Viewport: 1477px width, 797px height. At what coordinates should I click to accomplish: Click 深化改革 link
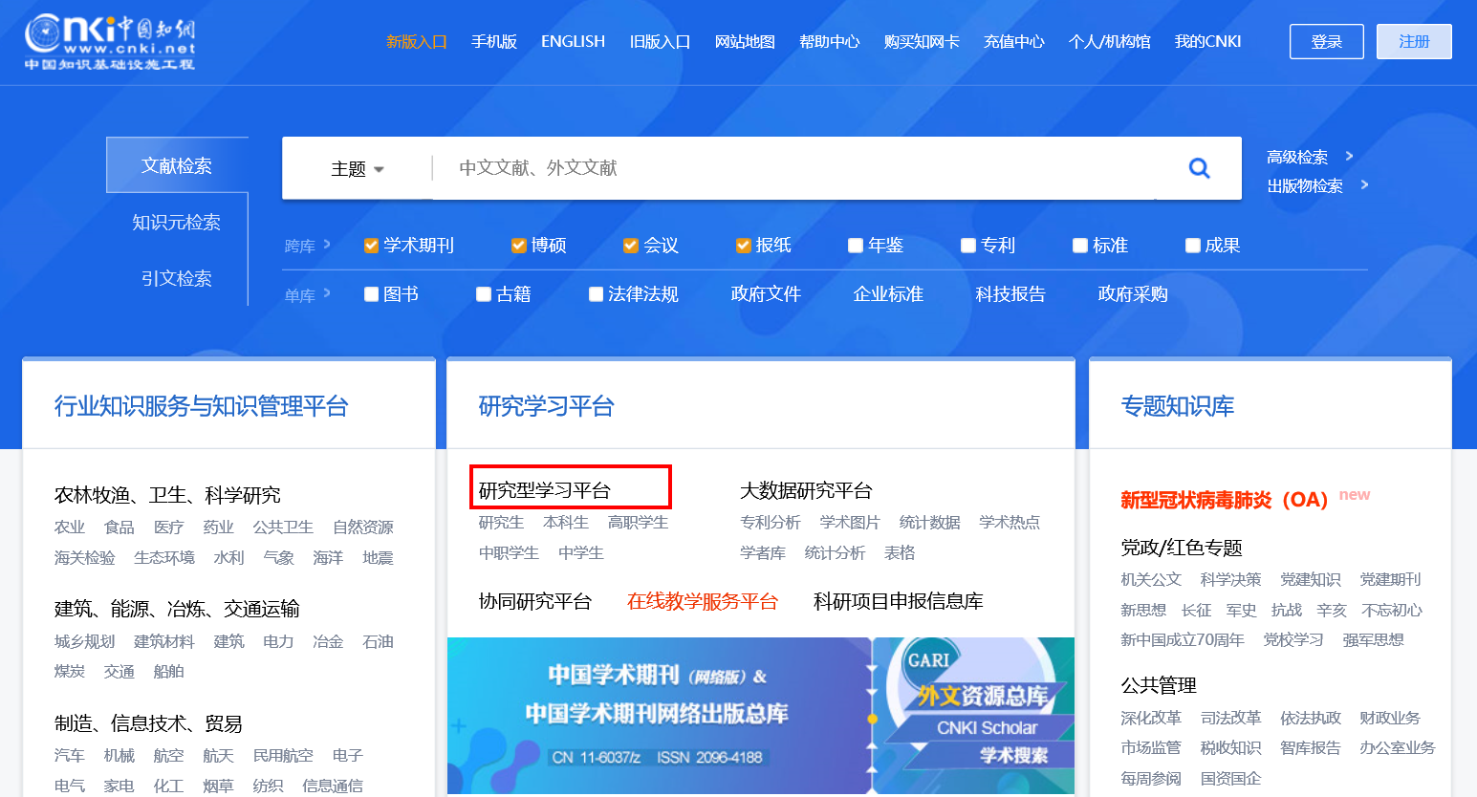(1151, 718)
